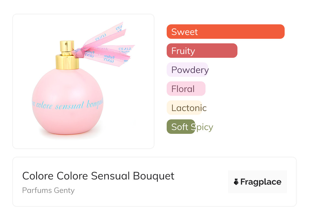Click the Fruity label text
The image size is (309, 219).
pyautogui.click(x=183, y=51)
